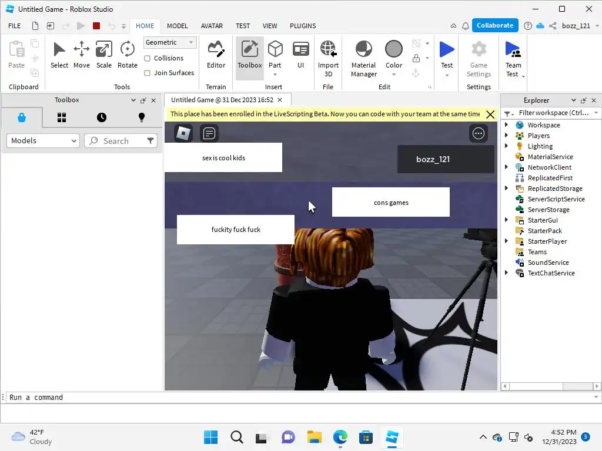The height and width of the screenshot is (451, 602).
Task: Enable the Join Surfaces checkbox
Action: point(147,73)
